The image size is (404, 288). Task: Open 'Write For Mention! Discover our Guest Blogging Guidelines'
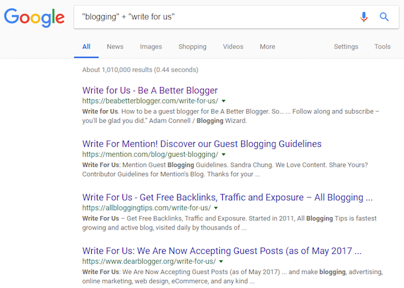tap(202, 144)
